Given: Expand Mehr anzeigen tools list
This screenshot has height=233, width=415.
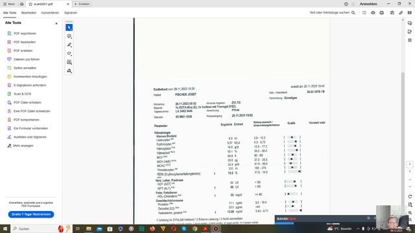Looking at the screenshot, I should pos(20,146).
